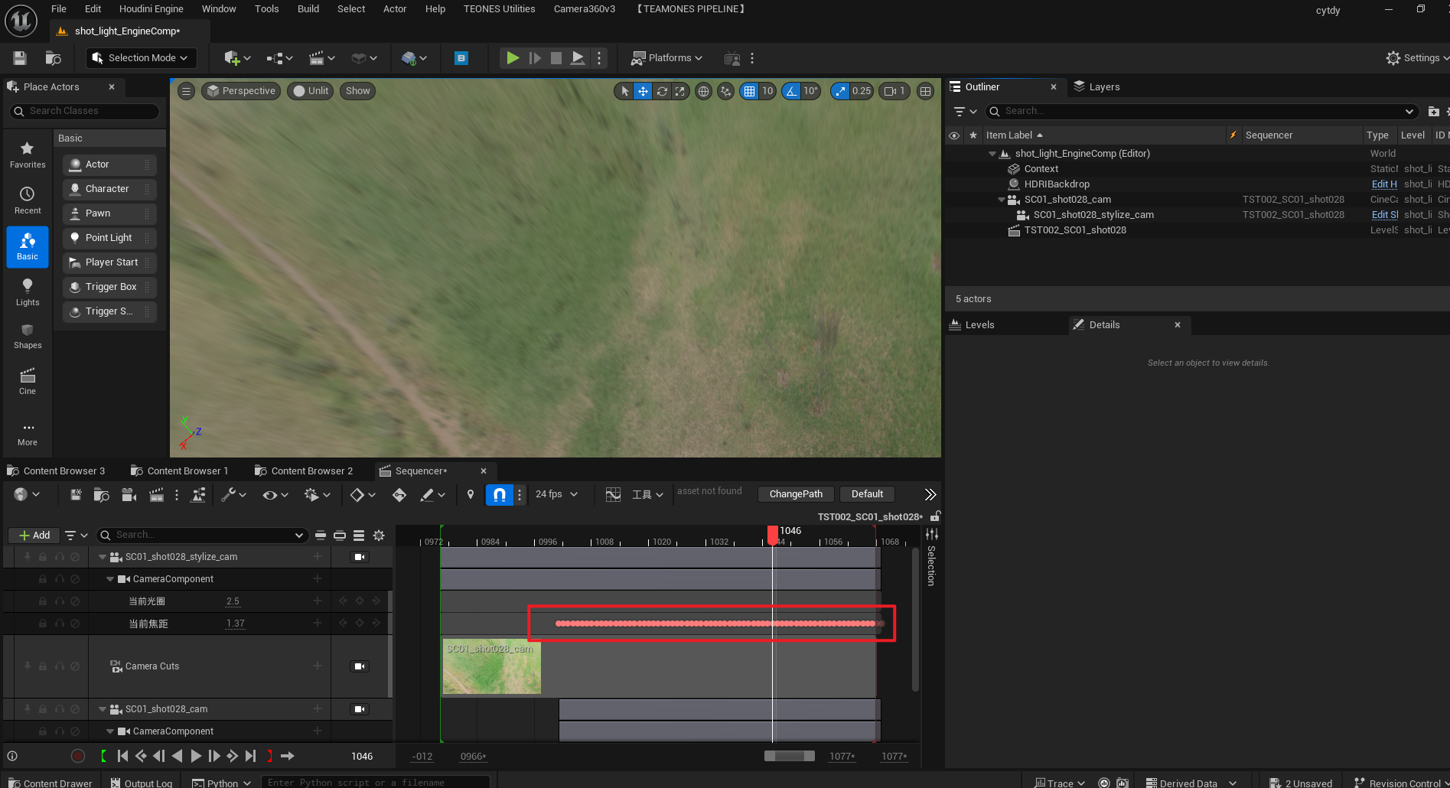Select the Cine category icon
The height and width of the screenshot is (788, 1450).
click(28, 380)
